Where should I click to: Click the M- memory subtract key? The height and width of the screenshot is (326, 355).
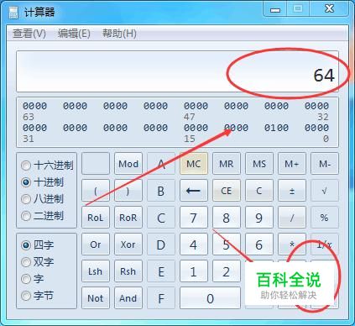click(x=325, y=164)
